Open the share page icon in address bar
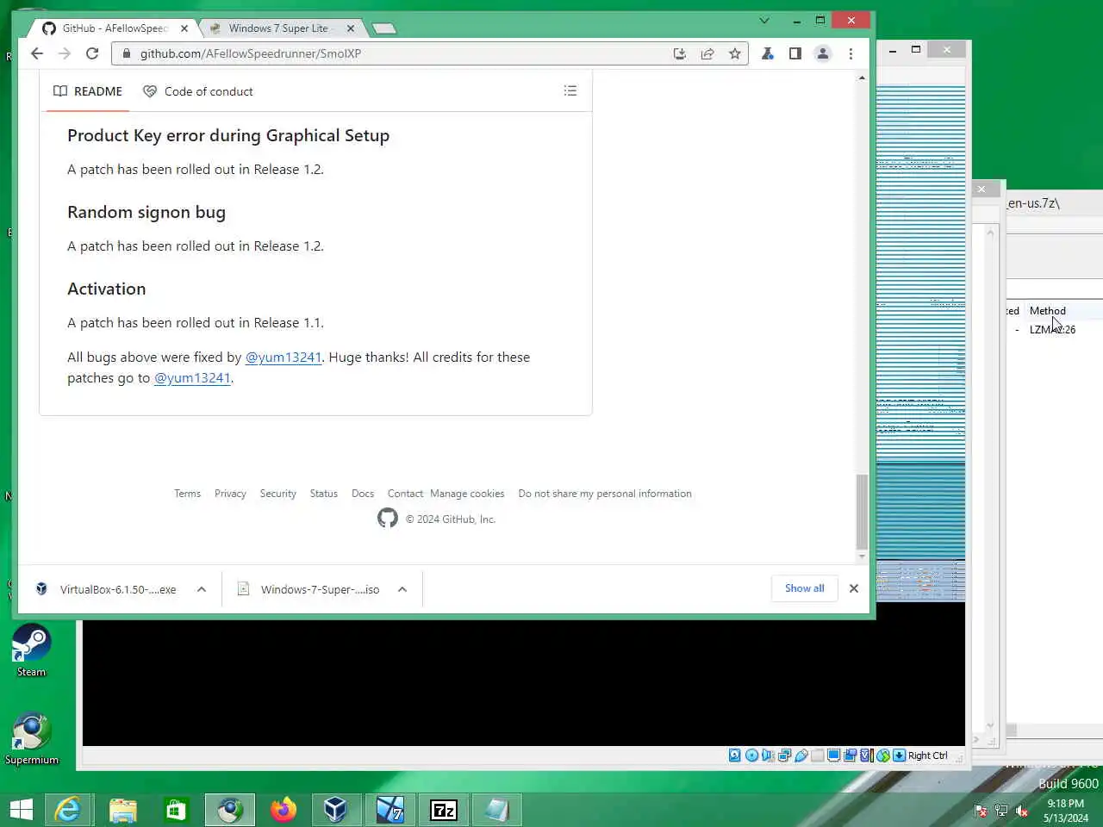This screenshot has height=827, width=1103. (x=707, y=53)
